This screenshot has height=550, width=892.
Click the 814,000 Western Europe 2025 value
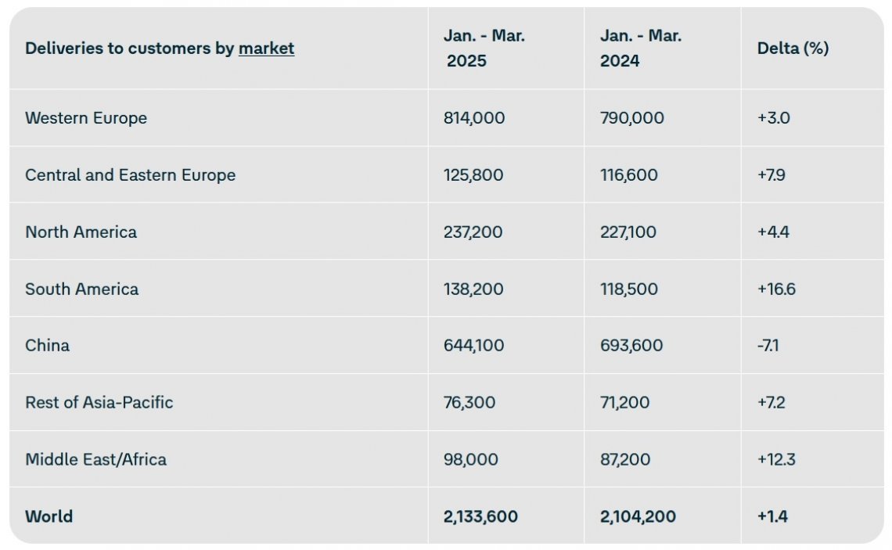coord(473,118)
